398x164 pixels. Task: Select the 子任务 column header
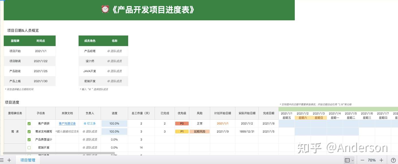tap(41, 113)
